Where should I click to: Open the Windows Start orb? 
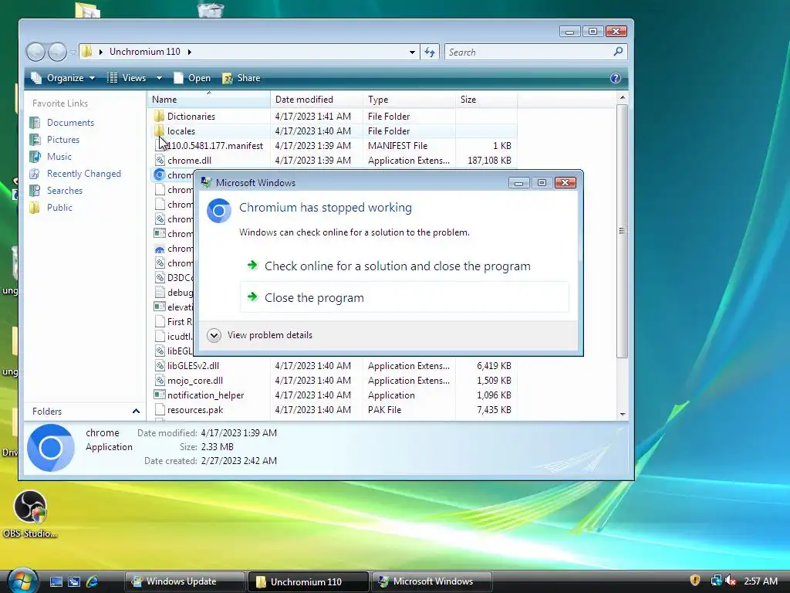point(22,581)
